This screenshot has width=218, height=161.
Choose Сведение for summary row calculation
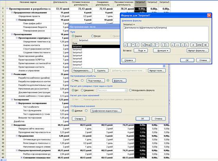pos(82,90)
